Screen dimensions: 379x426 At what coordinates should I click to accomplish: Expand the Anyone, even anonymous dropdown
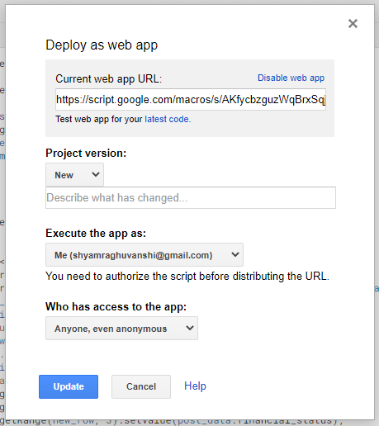click(121, 328)
